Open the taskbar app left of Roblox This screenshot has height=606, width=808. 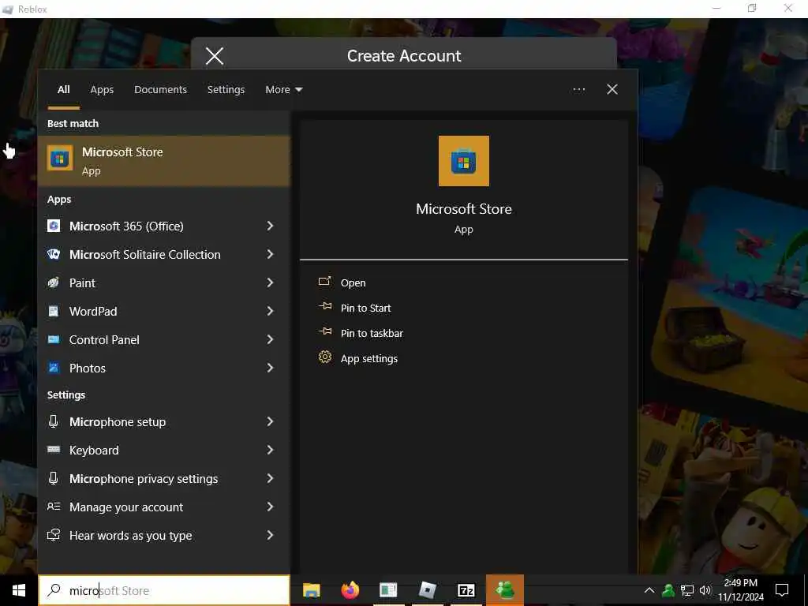click(x=388, y=590)
